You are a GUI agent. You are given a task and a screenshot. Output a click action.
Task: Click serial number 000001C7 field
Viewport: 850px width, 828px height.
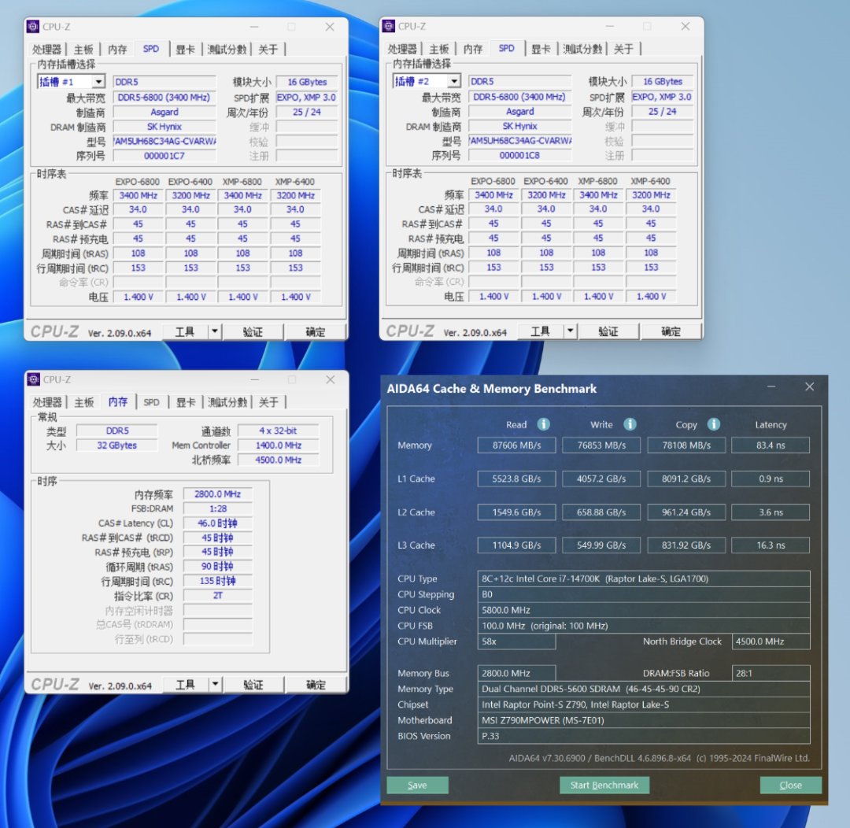(x=164, y=156)
